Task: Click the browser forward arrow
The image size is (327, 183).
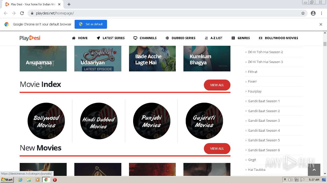Action: (14, 13)
